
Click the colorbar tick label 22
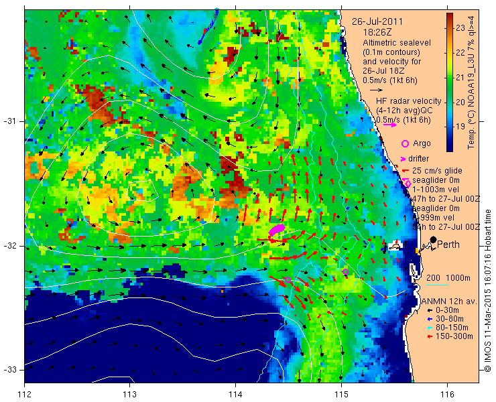pyautogui.click(x=460, y=53)
